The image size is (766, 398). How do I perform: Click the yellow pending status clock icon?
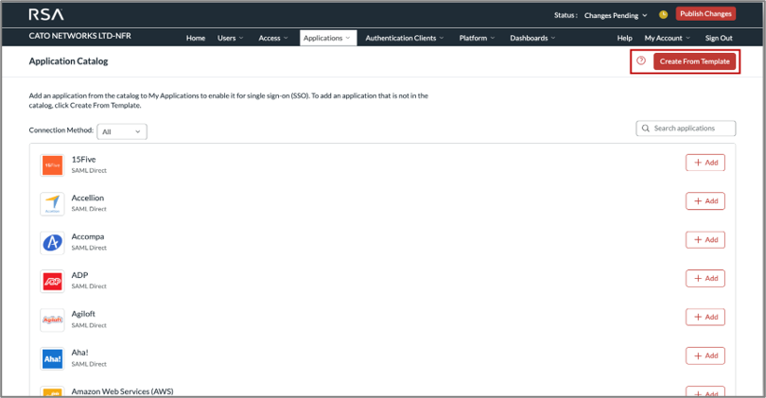(663, 14)
